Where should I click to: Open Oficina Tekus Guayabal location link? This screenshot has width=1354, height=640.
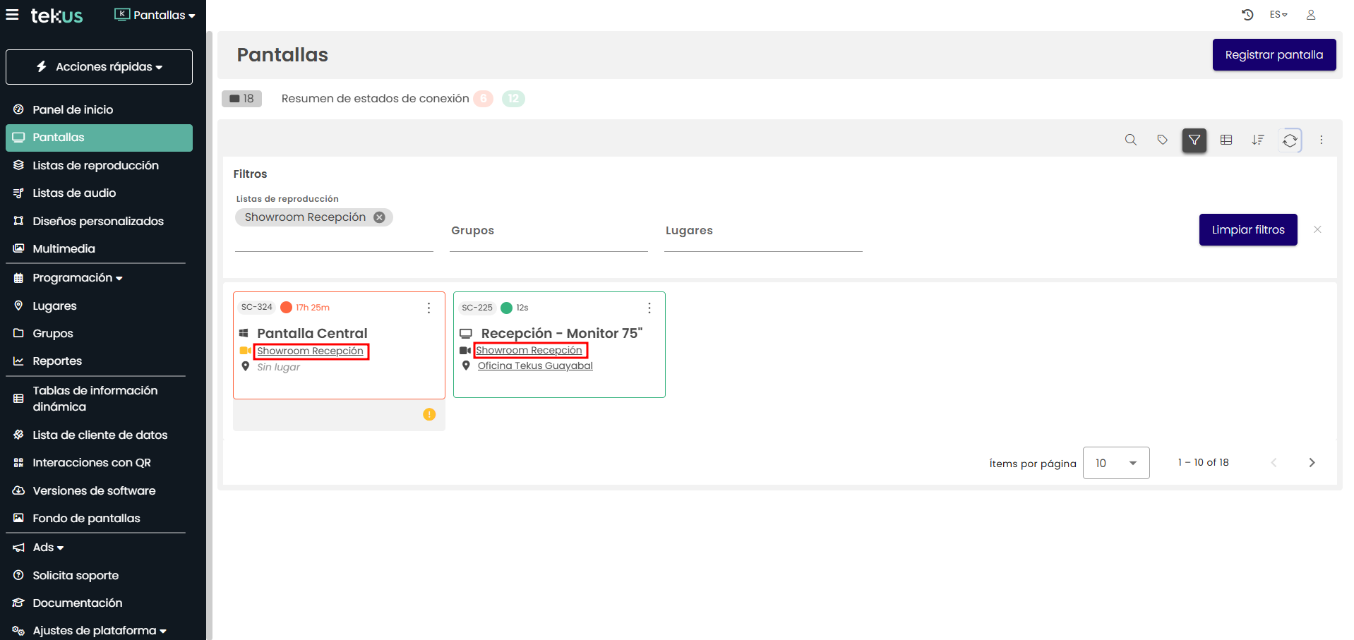[x=535, y=366]
